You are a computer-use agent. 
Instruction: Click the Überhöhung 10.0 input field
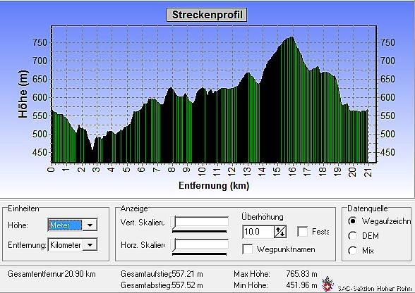(258, 232)
